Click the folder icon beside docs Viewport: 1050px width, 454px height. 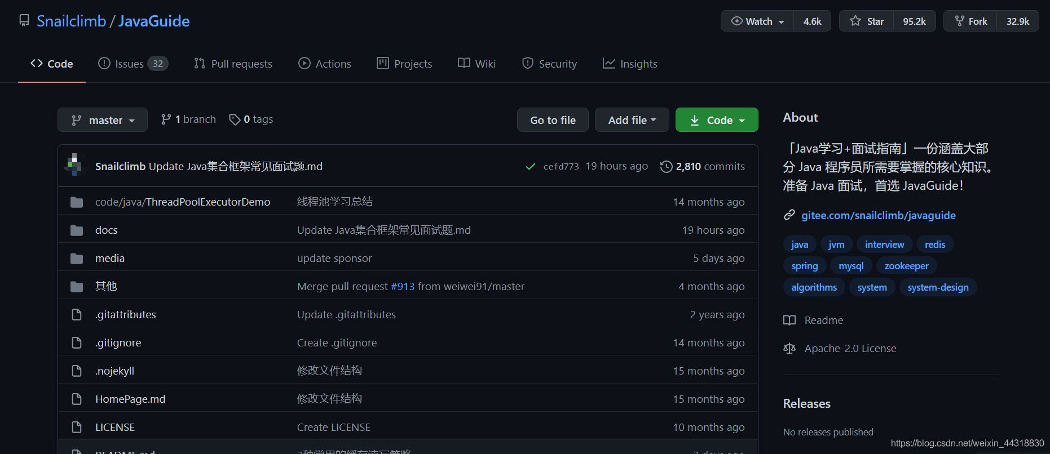tap(77, 230)
